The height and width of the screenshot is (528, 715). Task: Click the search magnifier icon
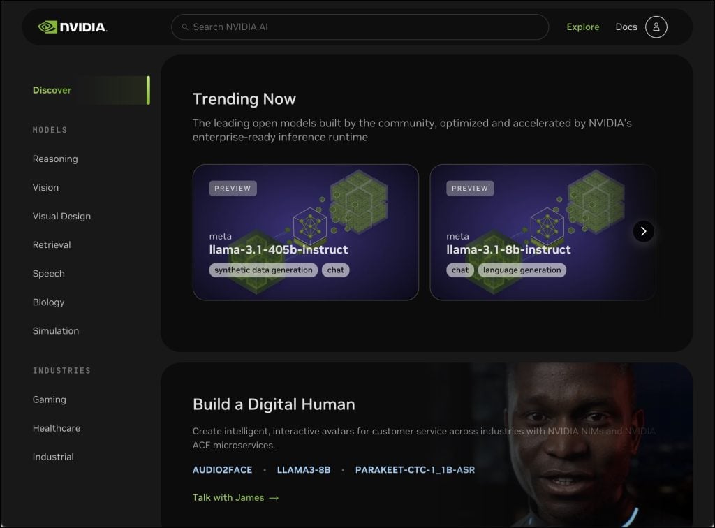point(185,27)
